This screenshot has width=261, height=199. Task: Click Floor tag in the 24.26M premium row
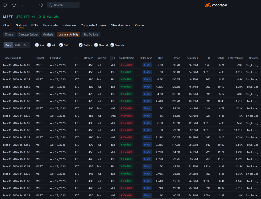tap(147, 195)
